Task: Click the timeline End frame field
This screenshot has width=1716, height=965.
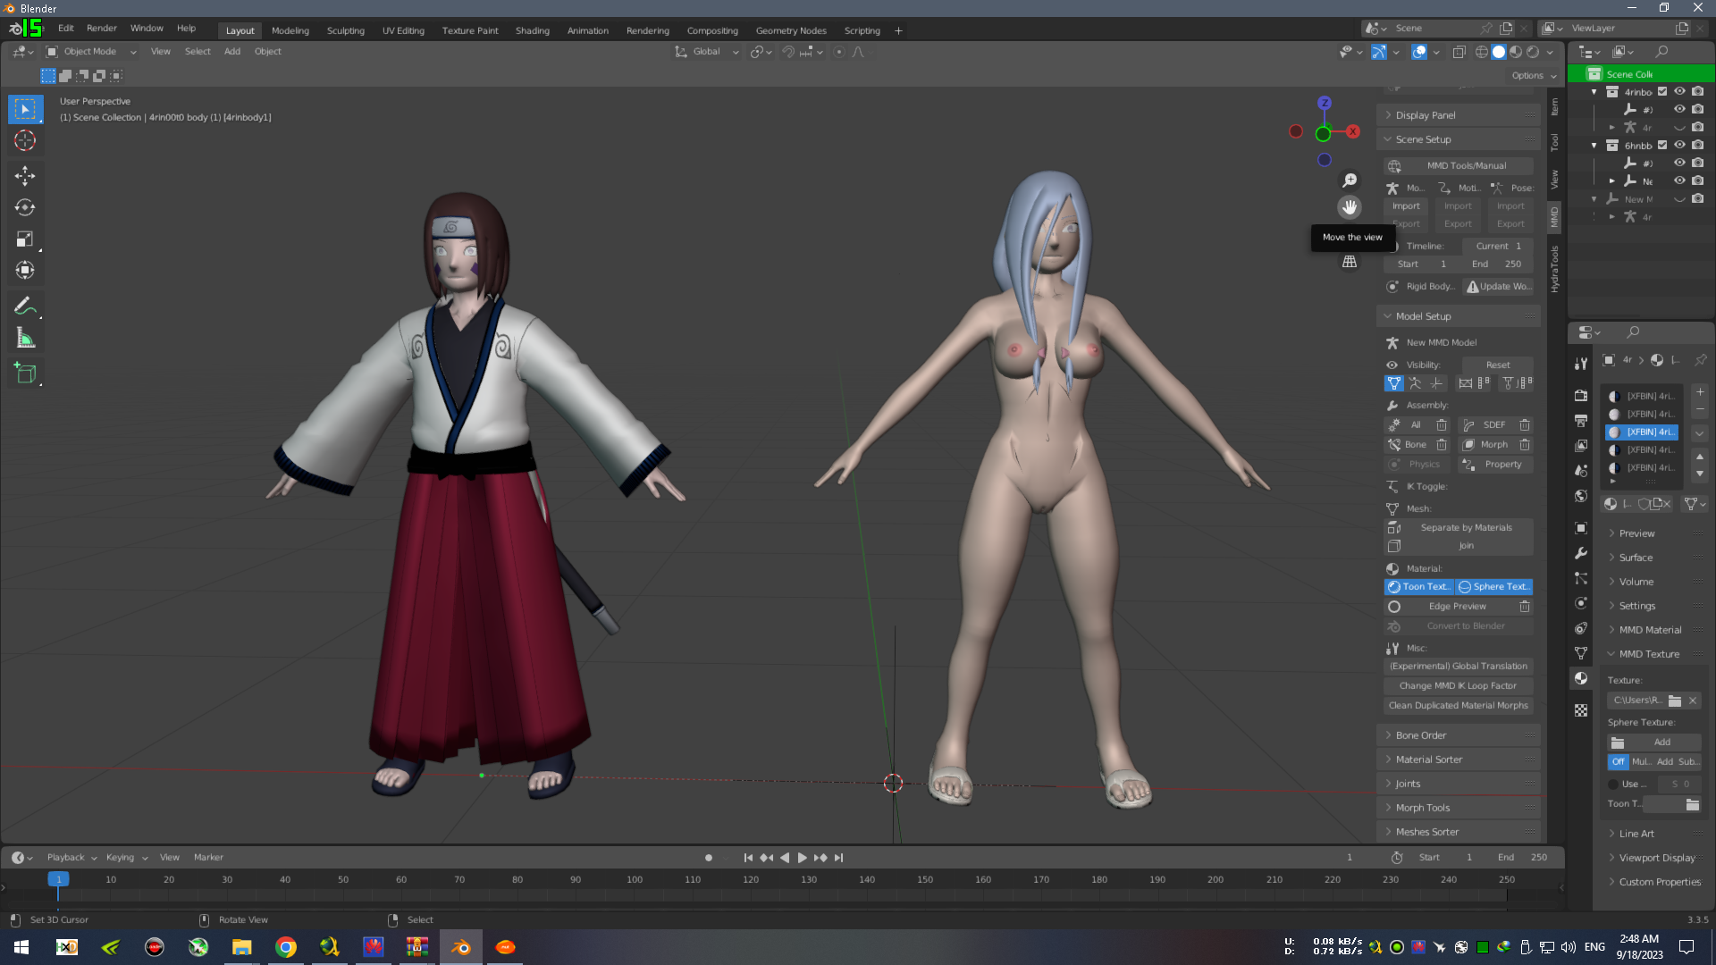Action: click(1523, 858)
